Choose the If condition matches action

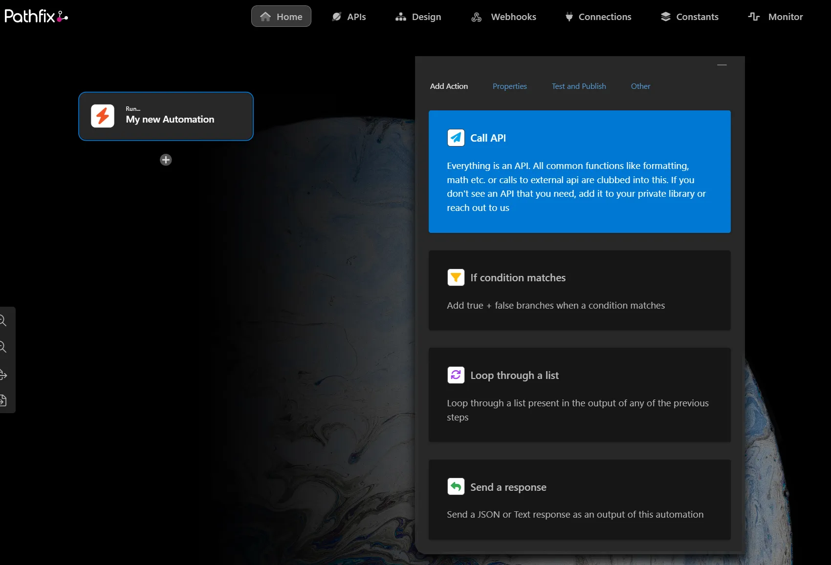click(580, 291)
